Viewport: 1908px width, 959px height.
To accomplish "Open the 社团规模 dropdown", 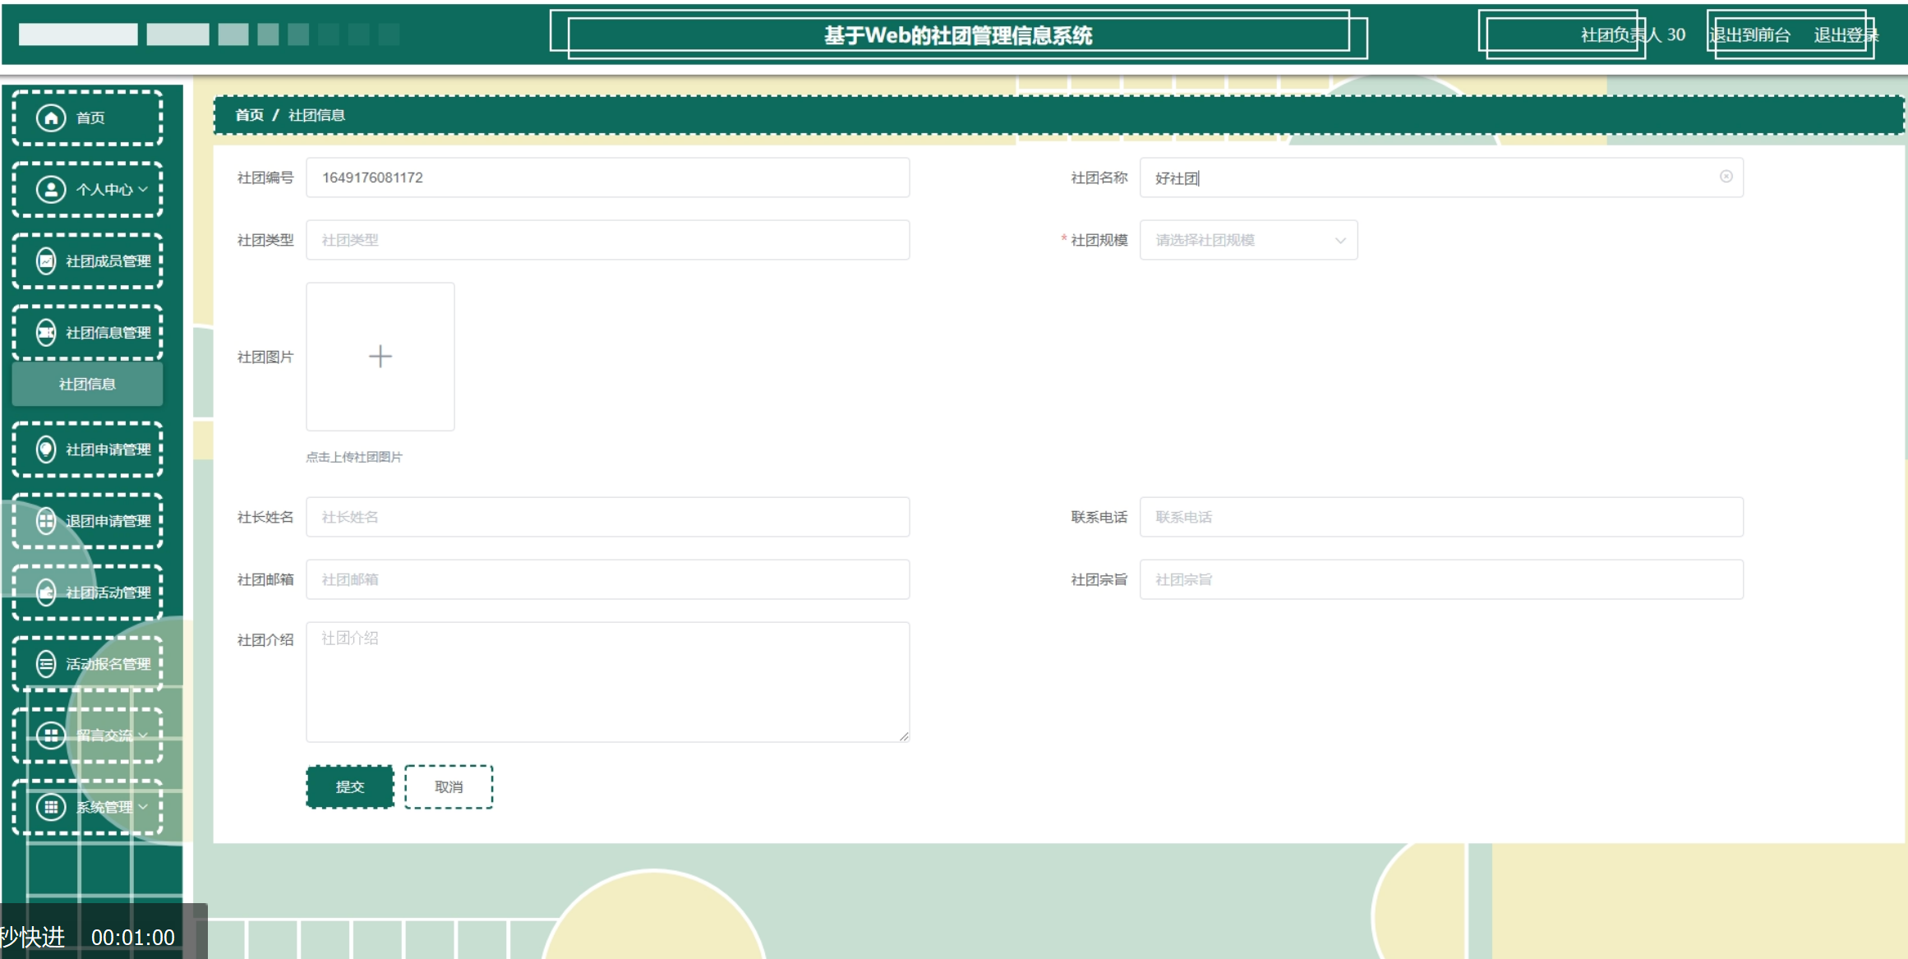I will tap(1247, 240).
